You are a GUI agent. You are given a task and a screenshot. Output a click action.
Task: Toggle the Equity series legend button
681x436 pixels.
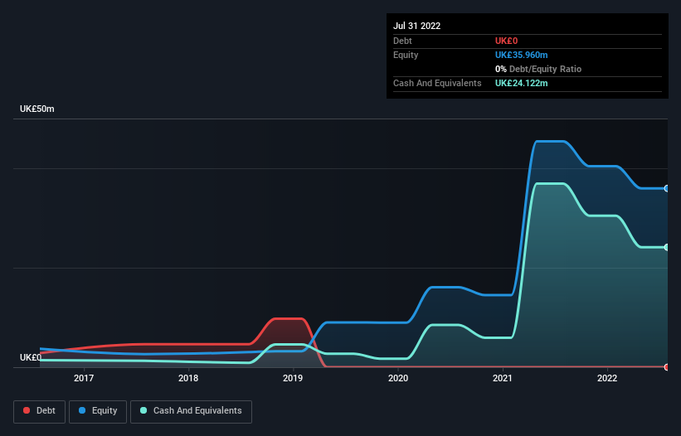98,411
